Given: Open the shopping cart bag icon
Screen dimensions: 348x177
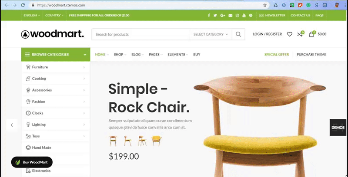Looking at the screenshot, I should pyautogui.click(x=311, y=34).
